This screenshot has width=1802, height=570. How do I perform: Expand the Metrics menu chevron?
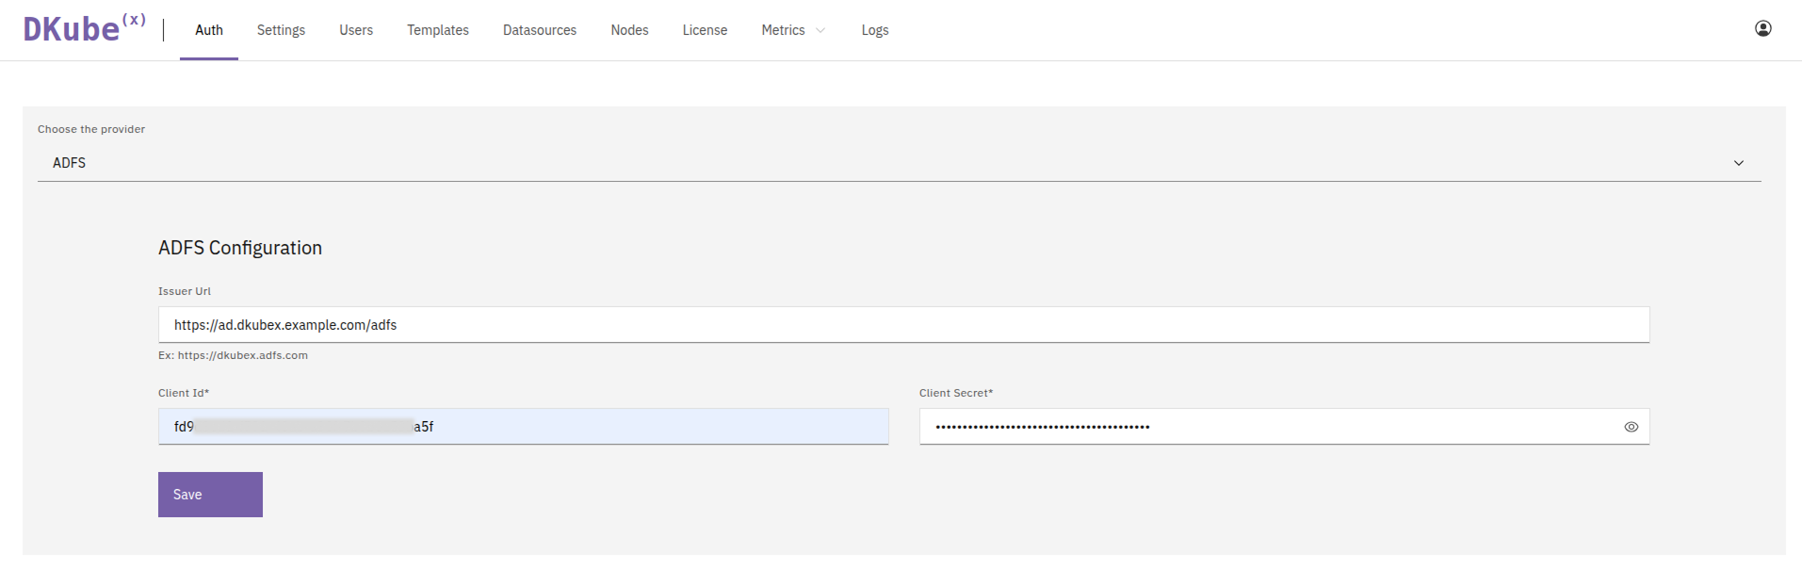tap(820, 31)
